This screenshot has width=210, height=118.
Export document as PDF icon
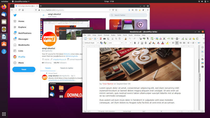[101, 39]
